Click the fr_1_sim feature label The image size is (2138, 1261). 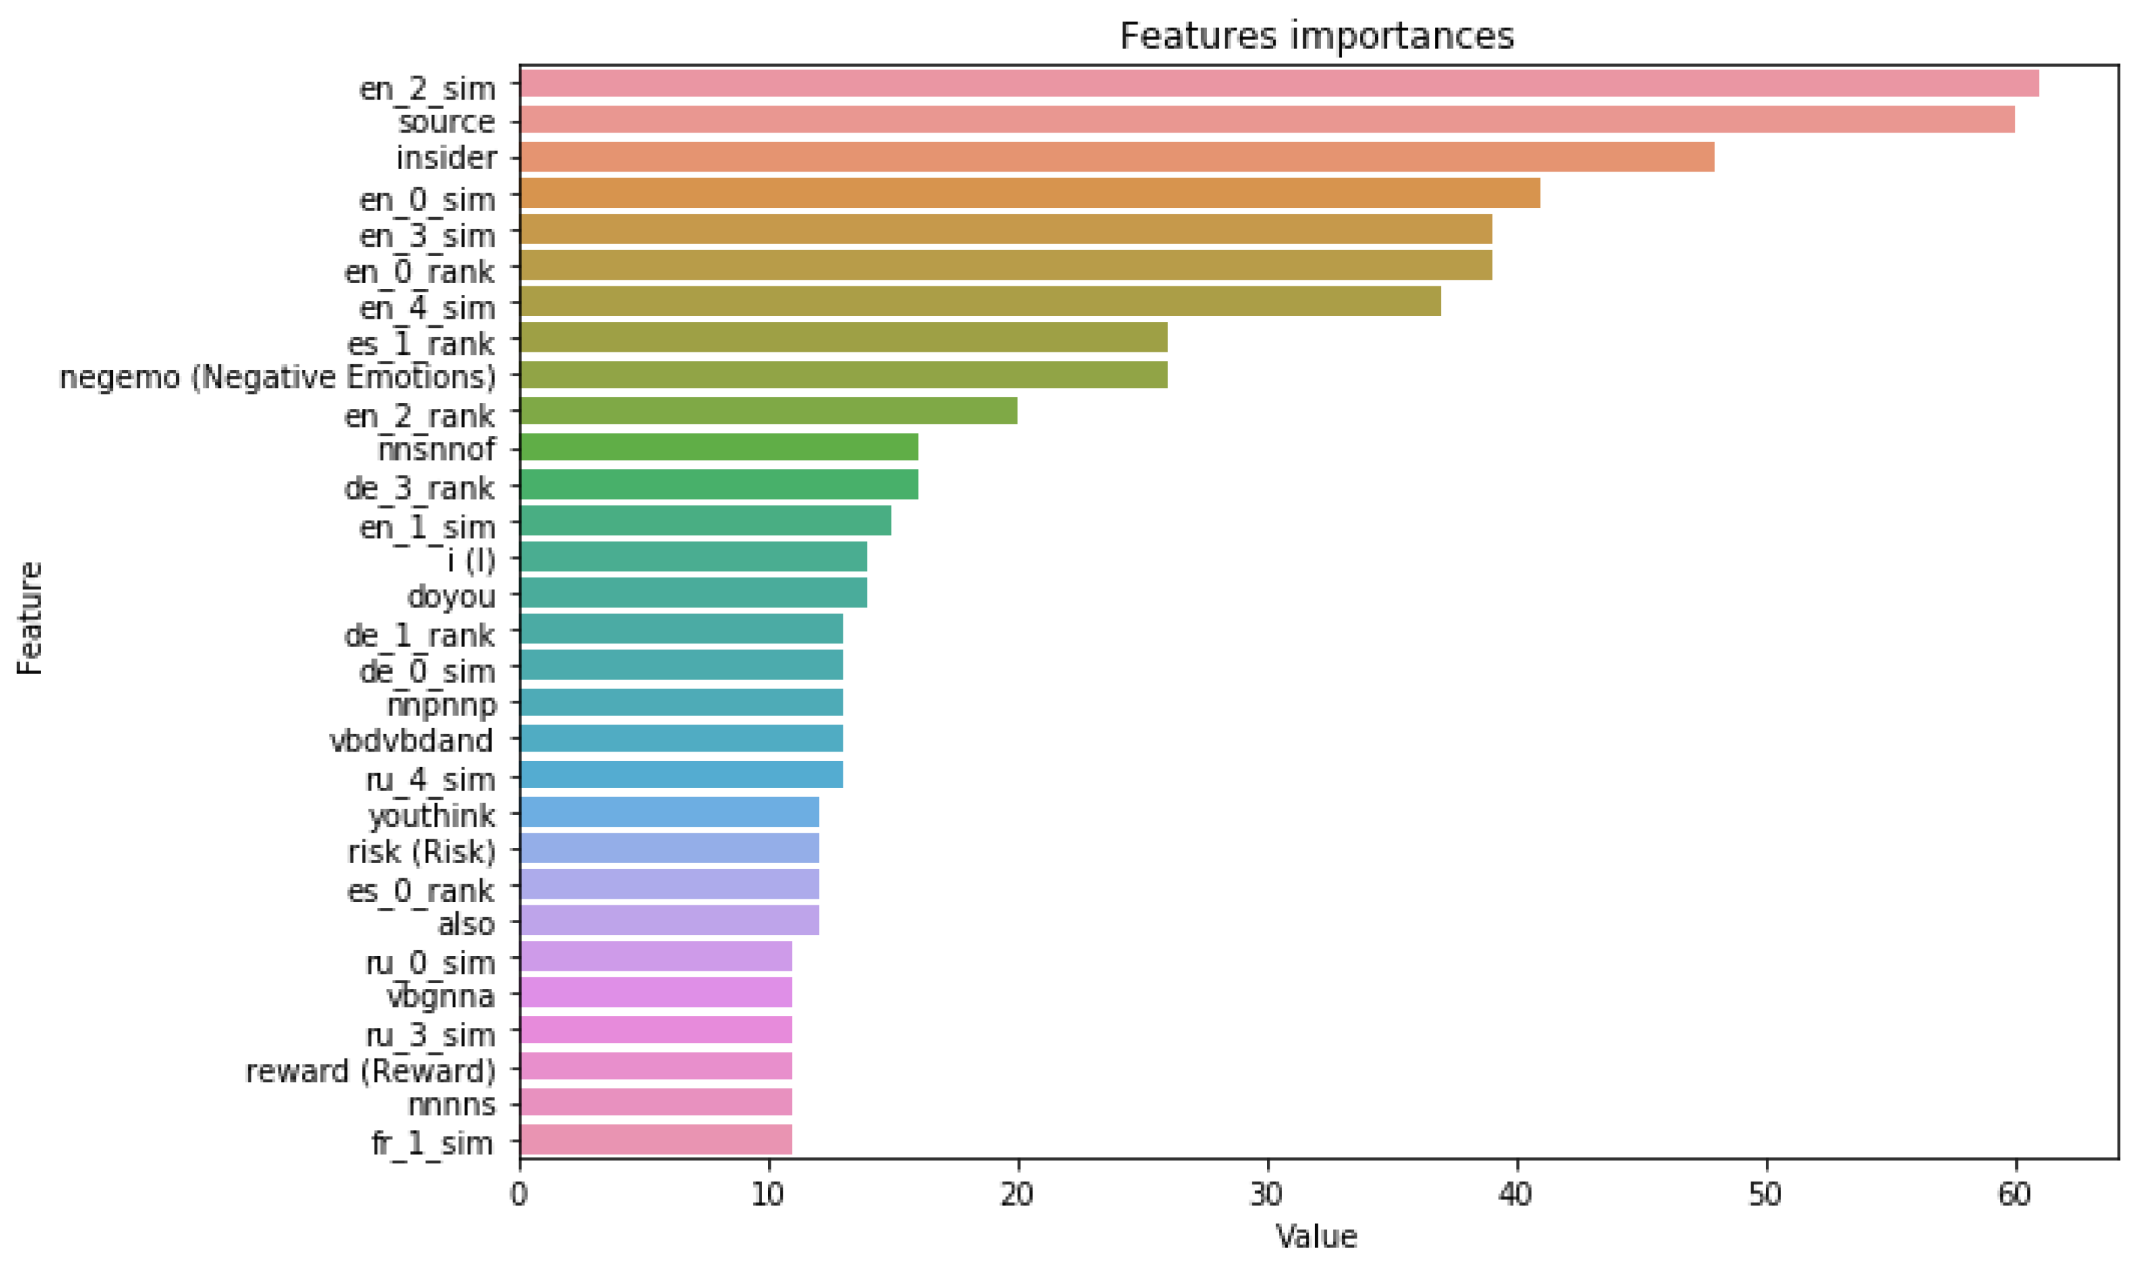pyautogui.click(x=432, y=1144)
